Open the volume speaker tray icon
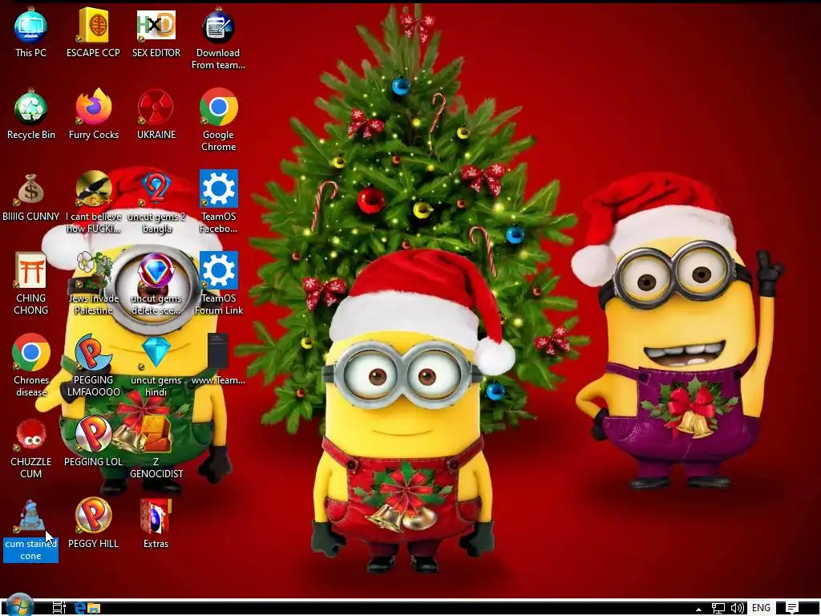 (738, 608)
